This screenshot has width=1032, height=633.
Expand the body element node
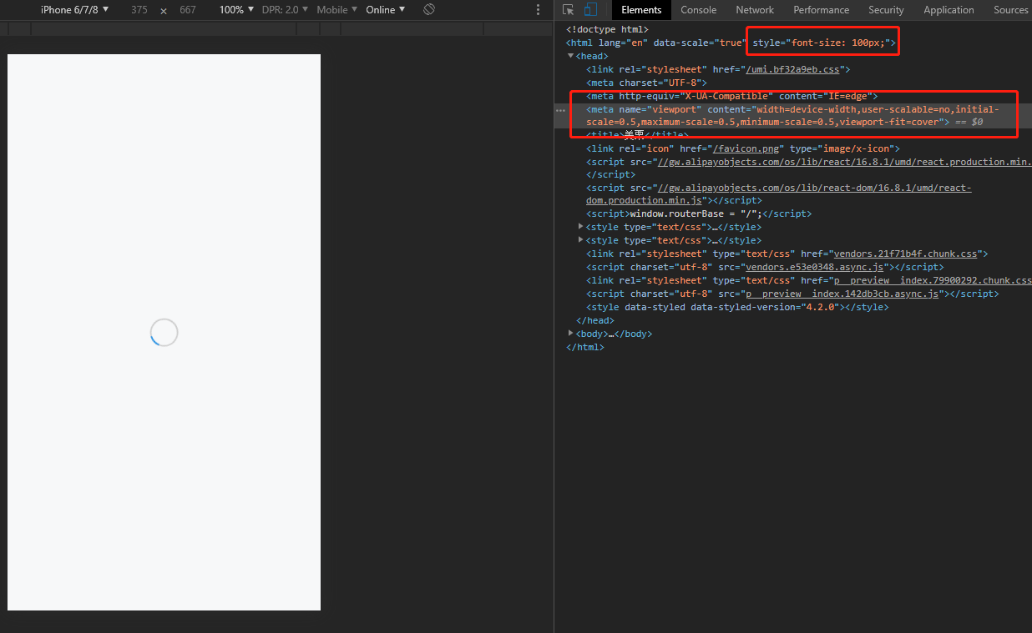click(571, 333)
